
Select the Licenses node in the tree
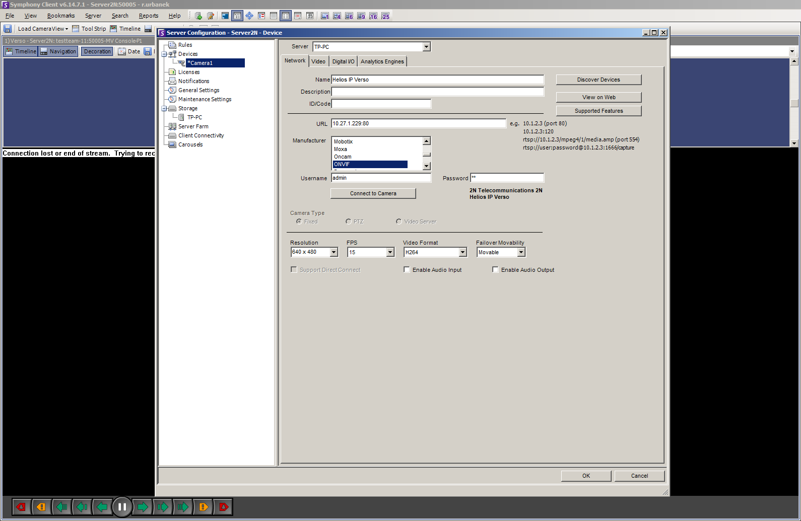tap(188, 72)
